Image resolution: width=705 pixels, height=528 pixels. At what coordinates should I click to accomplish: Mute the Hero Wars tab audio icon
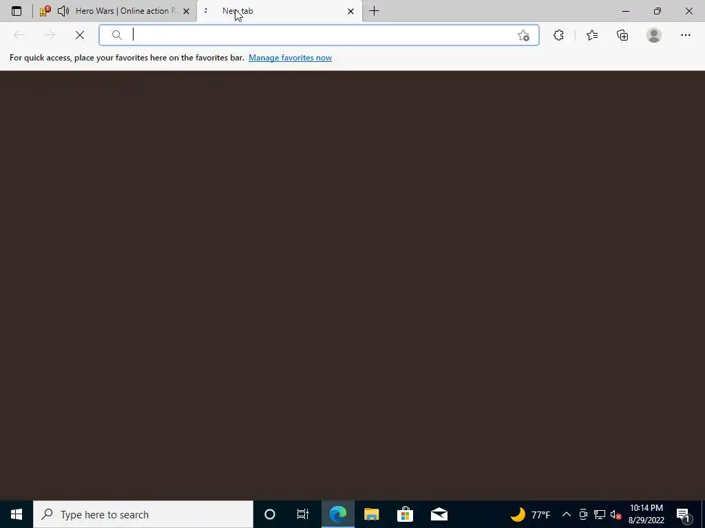pos(63,11)
